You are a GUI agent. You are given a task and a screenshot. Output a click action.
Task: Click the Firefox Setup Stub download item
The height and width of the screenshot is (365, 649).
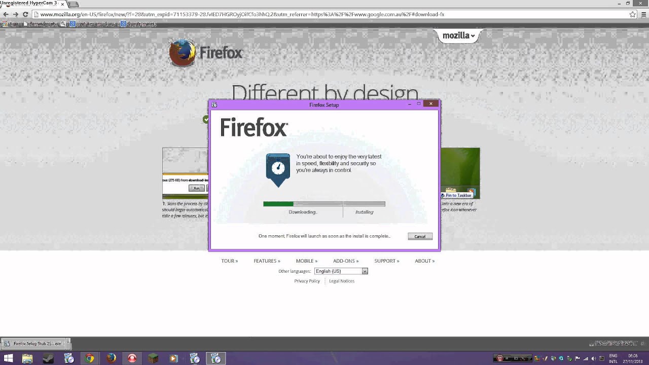32,343
